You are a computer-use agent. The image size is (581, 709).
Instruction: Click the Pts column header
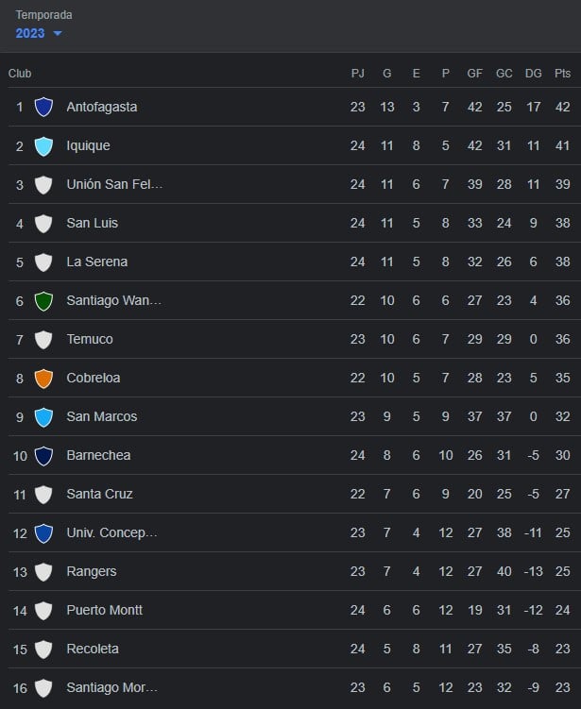point(562,74)
